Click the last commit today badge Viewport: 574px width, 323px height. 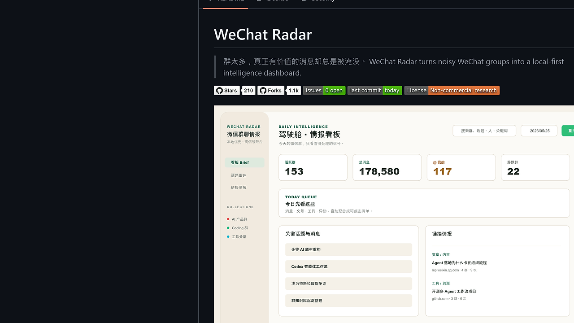coord(375,91)
